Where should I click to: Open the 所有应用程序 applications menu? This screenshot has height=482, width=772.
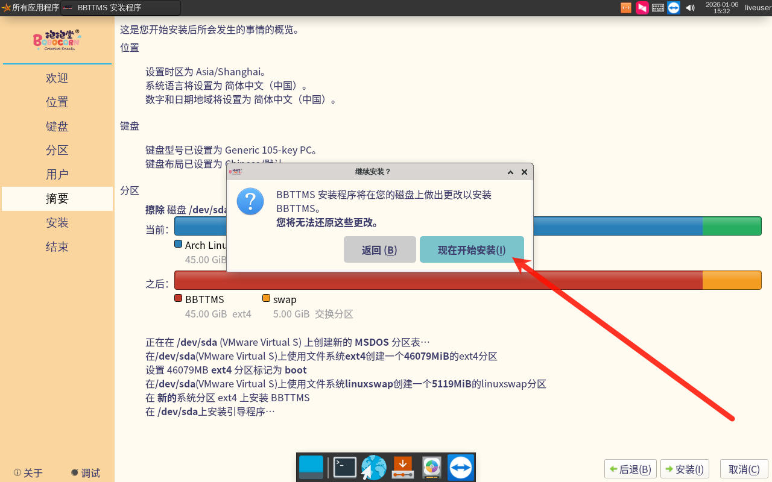pos(30,8)
